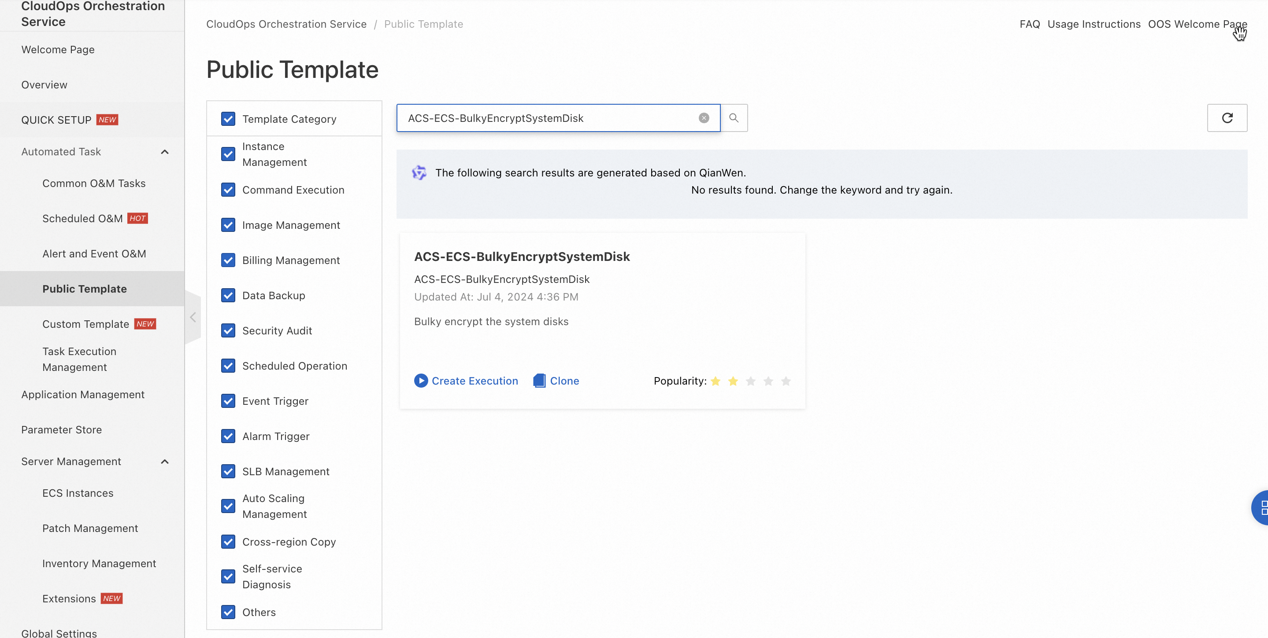1268x638 pixels.
Task: Open the Usage Instructions link
Action: (1093, 24)
